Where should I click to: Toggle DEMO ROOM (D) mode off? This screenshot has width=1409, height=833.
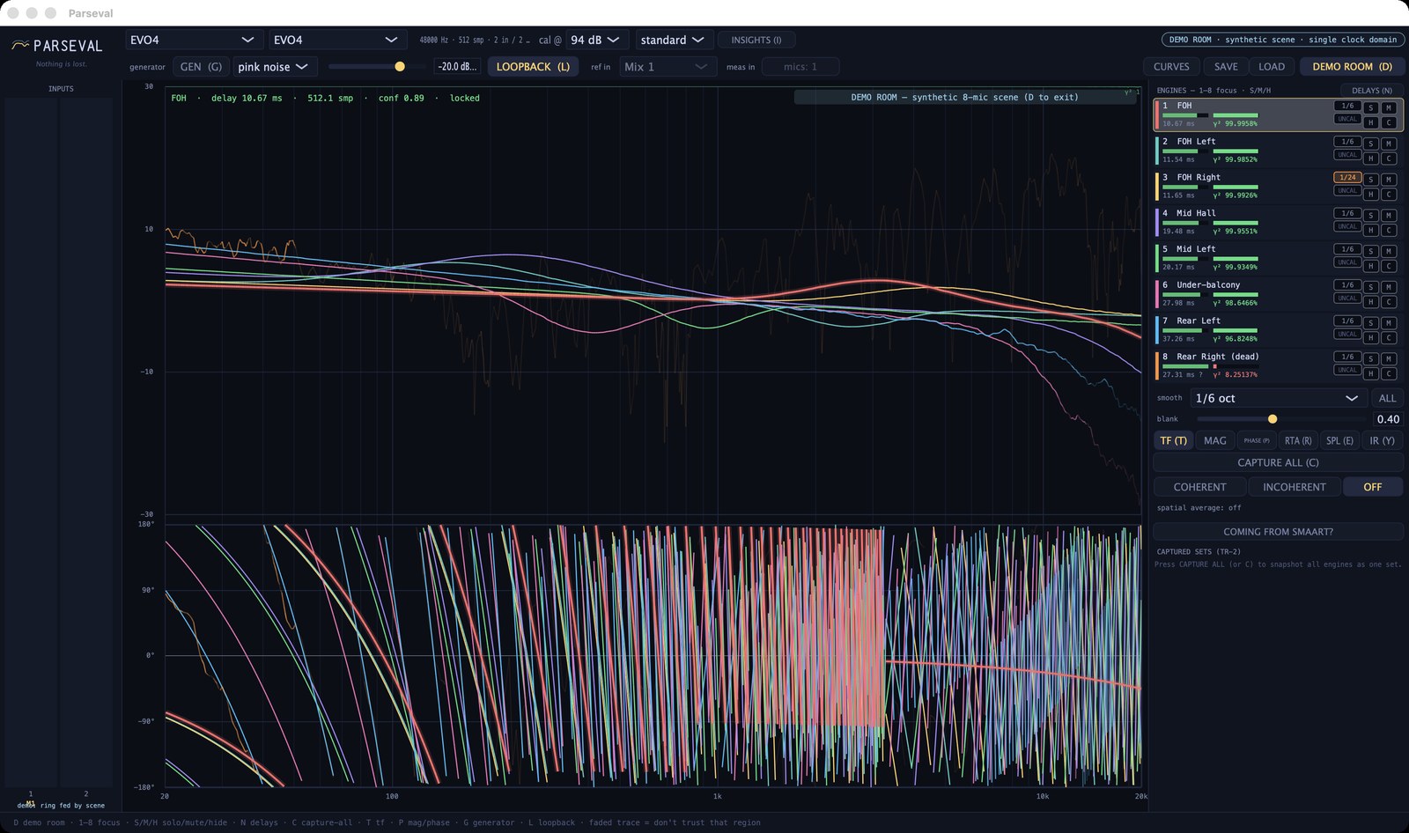point(1352,67)
